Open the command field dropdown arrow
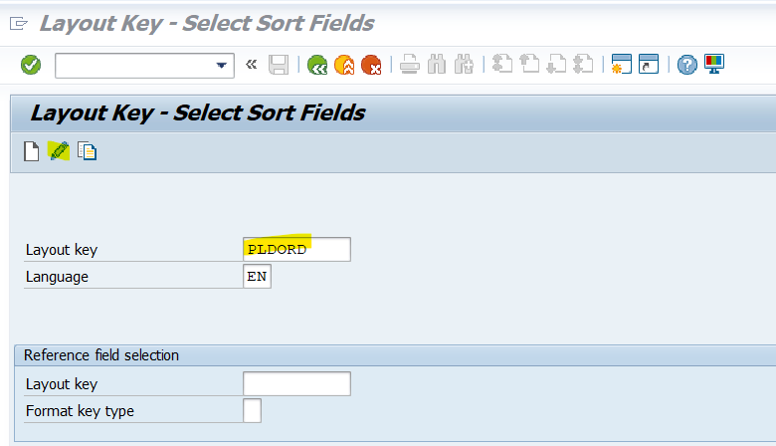This screenshot has height=446, width=776. tap(221, 66)
